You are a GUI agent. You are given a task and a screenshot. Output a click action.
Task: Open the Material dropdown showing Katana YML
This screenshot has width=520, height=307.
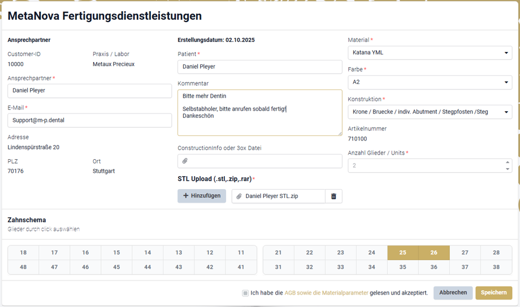(x=430, y=53)
